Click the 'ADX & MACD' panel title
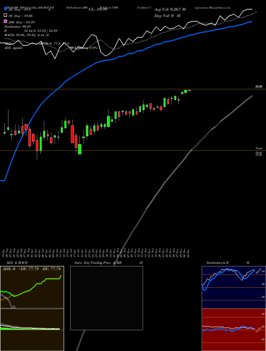The image size is (266, 351). tap(17, 263)
